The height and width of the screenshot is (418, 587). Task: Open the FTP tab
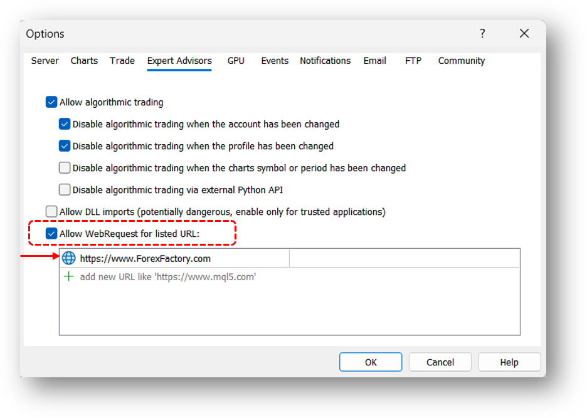[x=413, y=61]
